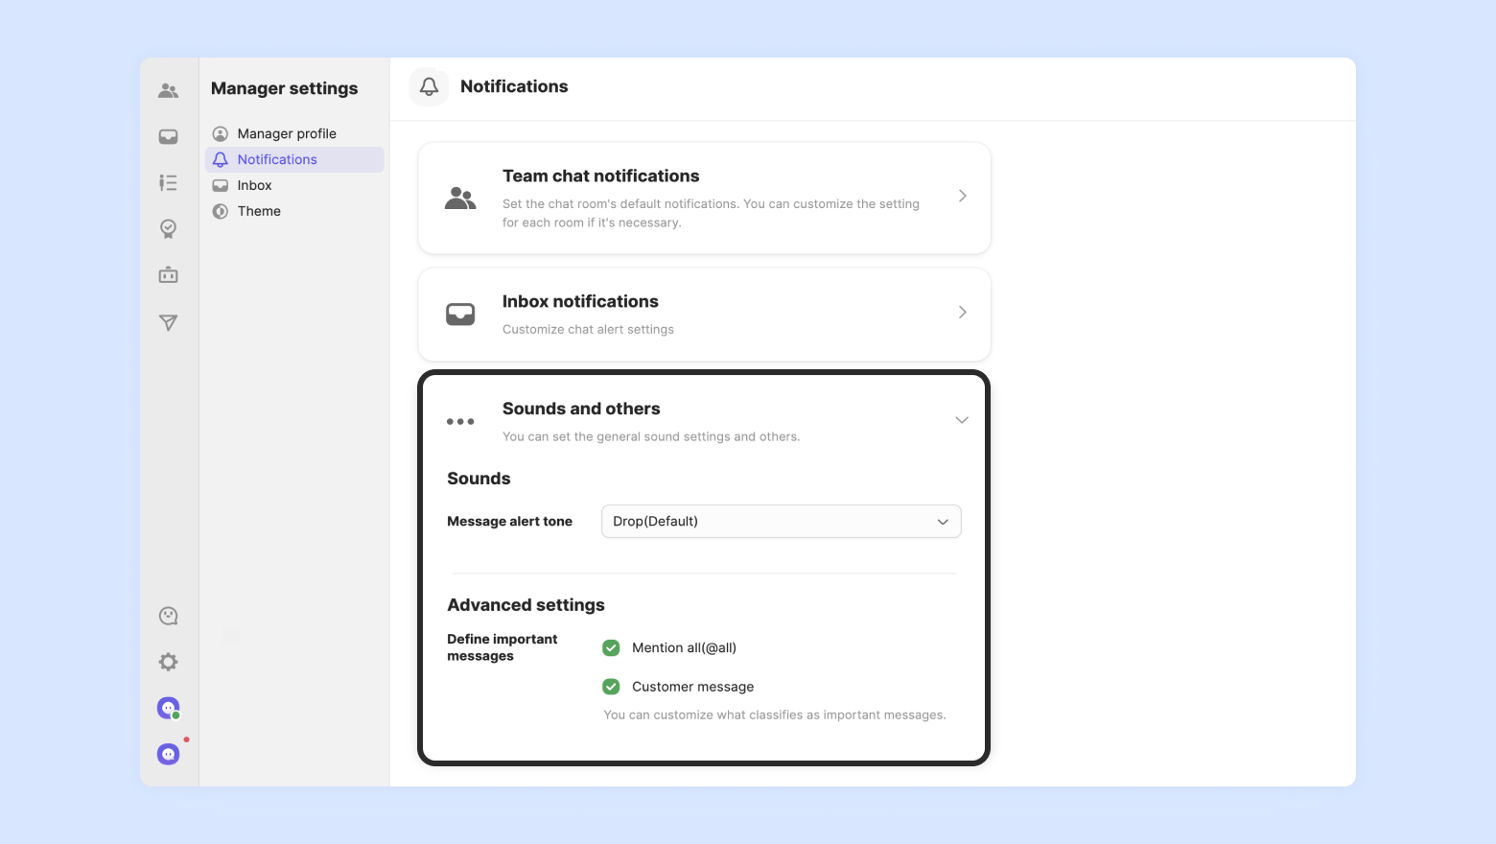
Task: Click the award badge checkmark sidebar icon
Action: click(169, 228)
